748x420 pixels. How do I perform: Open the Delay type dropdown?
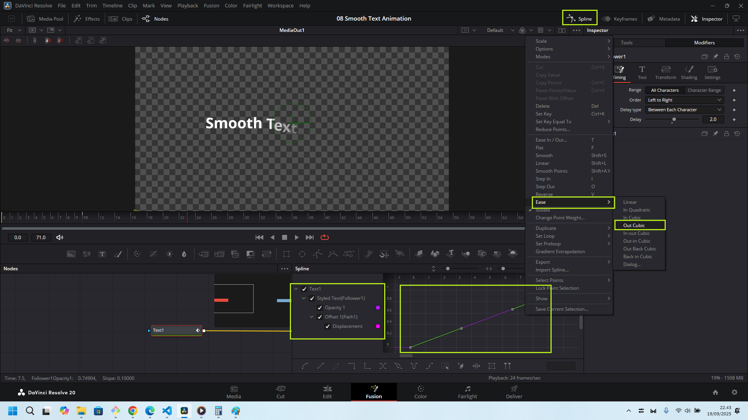pyautogui.click(x=684, y=110)
